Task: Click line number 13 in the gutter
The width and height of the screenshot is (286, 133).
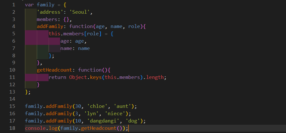Action: 12,92
